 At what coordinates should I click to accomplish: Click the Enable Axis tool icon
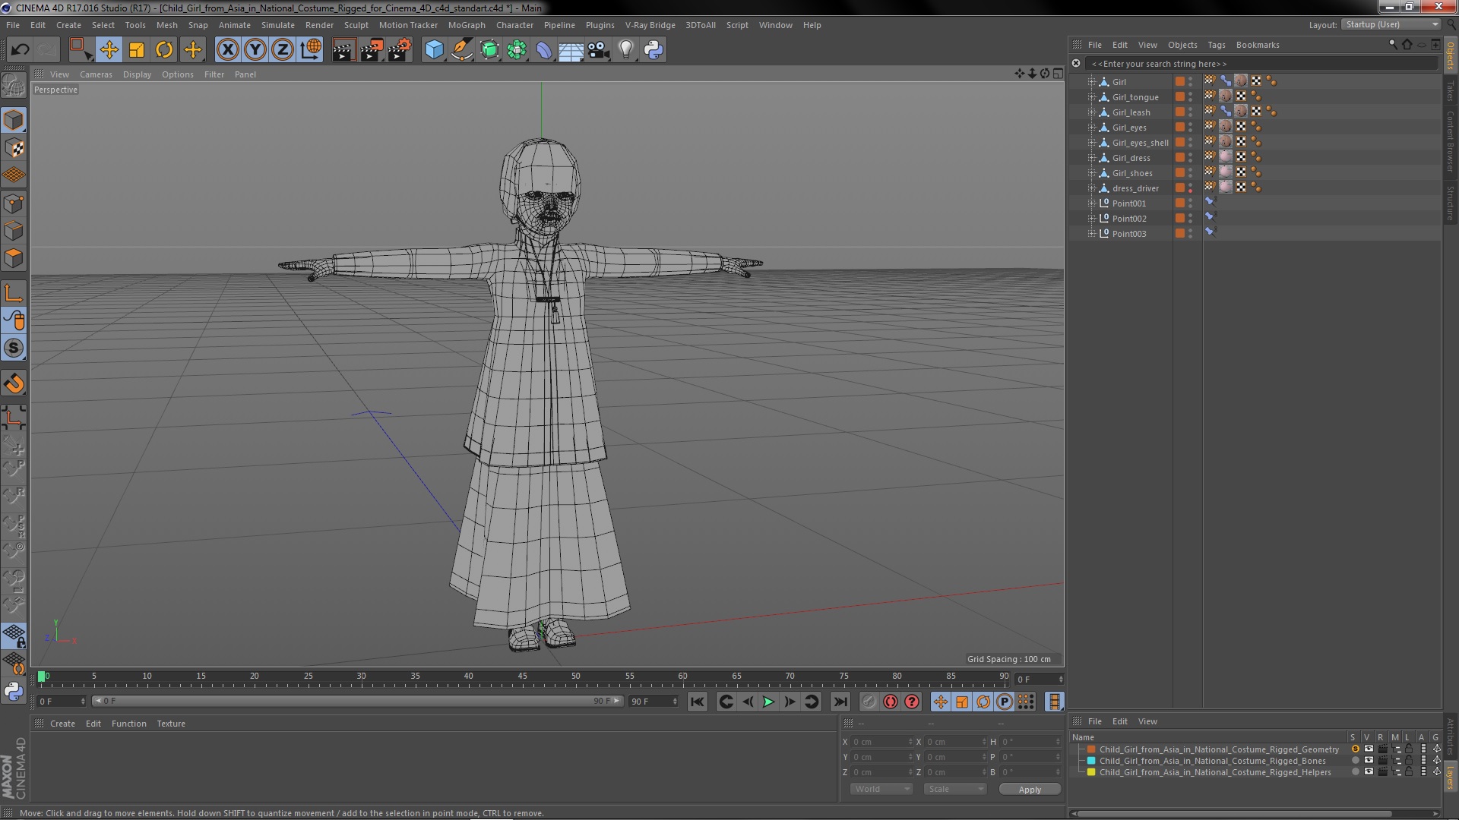pyautogui.click(x=14, y=293)
